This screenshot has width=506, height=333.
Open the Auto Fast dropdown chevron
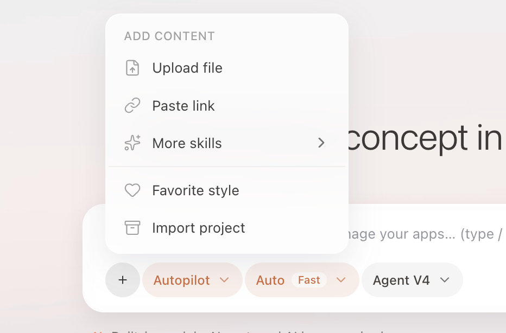click(341, 280)
